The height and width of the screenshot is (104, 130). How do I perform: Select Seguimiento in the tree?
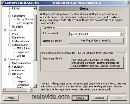19,16
